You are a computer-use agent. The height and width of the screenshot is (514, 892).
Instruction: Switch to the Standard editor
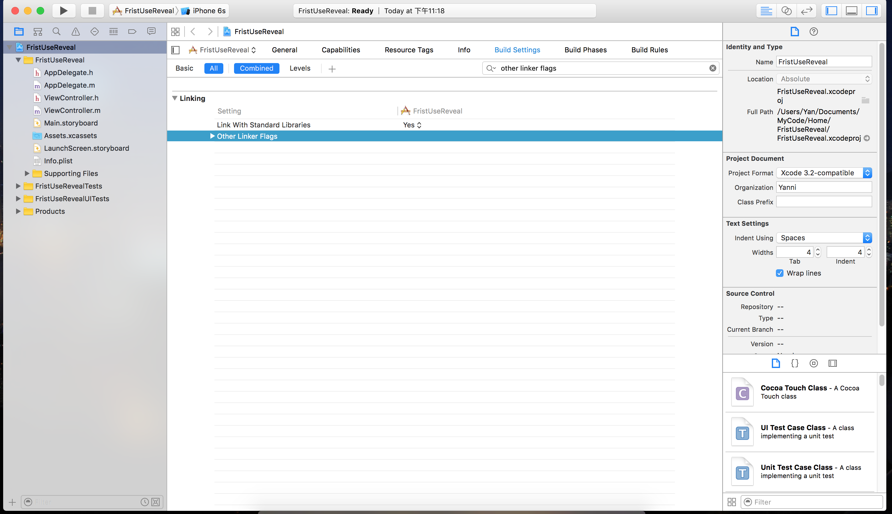[766, 11]
